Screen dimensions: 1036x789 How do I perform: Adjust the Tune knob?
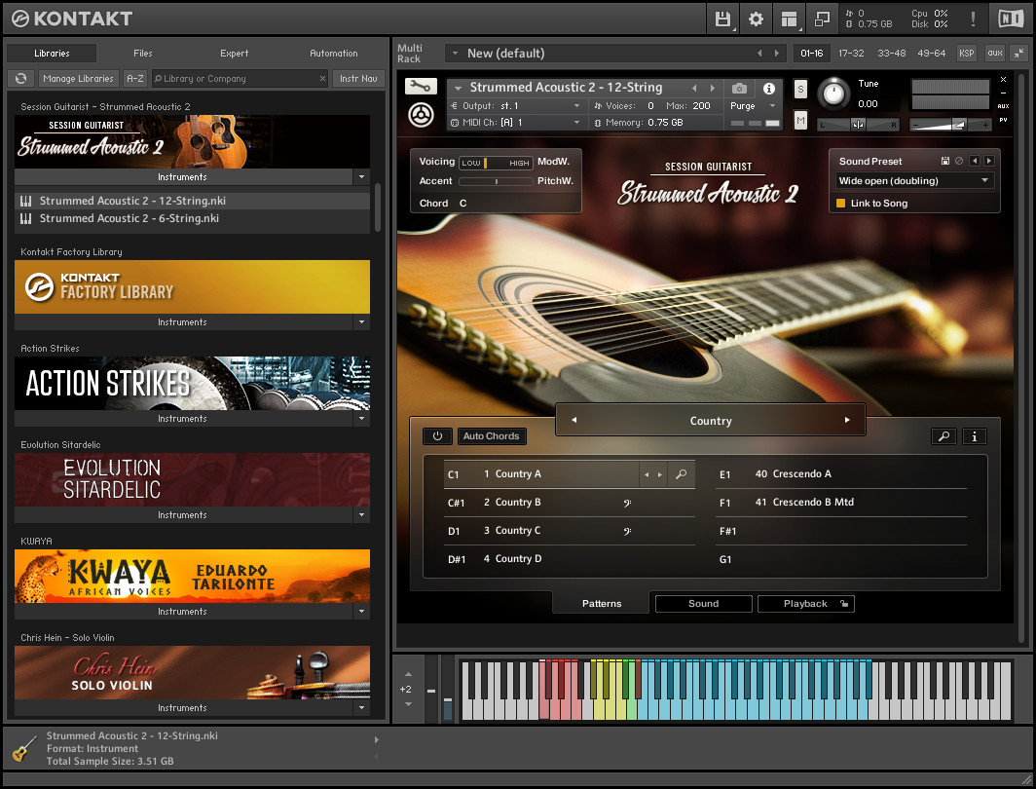833,94
